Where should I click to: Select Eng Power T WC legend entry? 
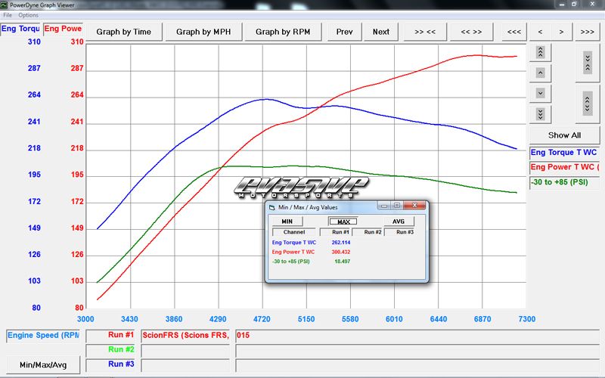(x=564, y=167)
